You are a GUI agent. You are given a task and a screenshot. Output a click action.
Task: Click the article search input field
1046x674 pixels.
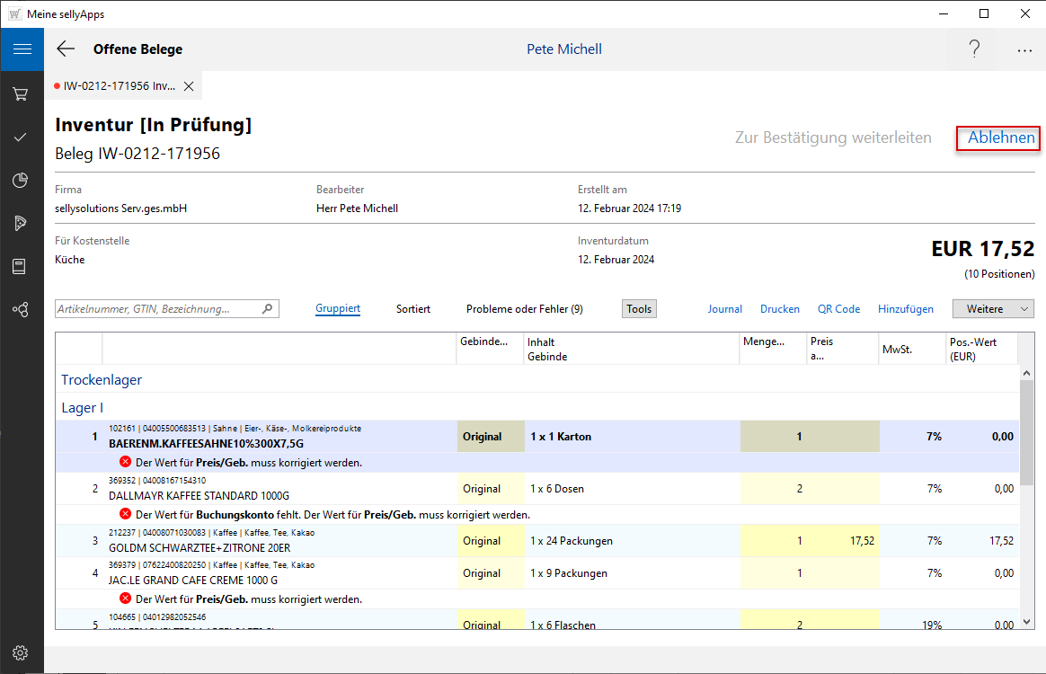click(x=158, y=309)
